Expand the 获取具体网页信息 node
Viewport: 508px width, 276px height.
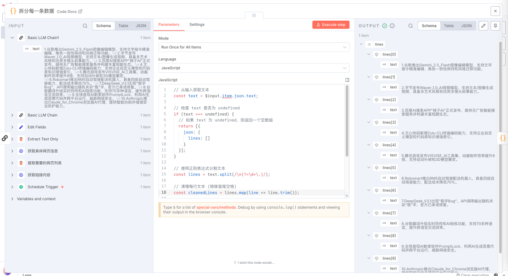click(12, 151)
